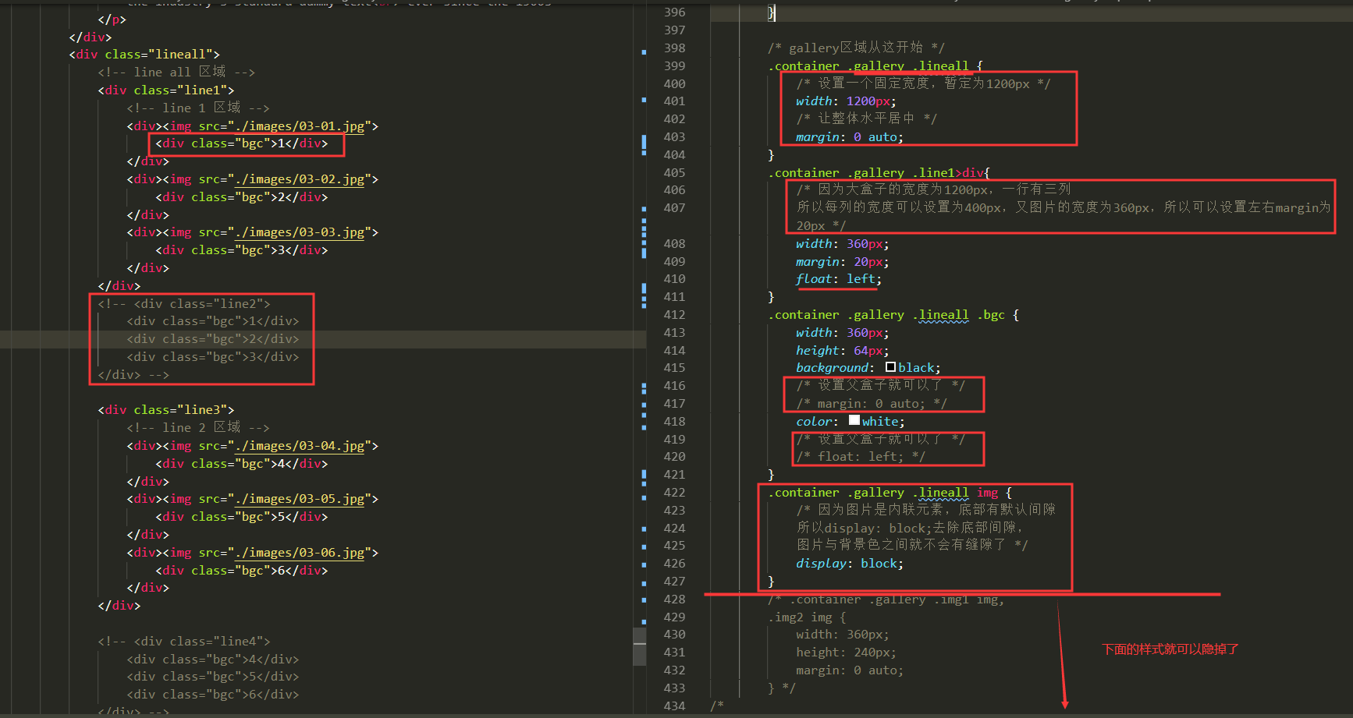Click the 'display: block;' declaration
This screenshot has height=718, width=1353.
tap(849, 564)
